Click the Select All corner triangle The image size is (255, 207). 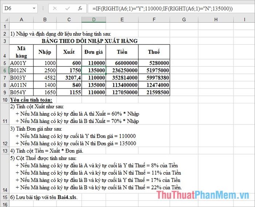[x=4, y=20]
